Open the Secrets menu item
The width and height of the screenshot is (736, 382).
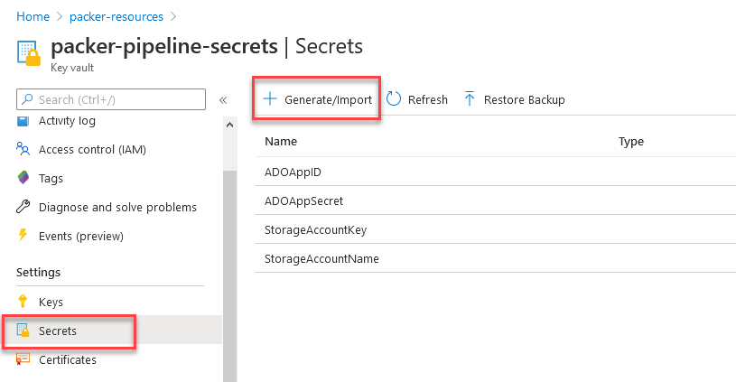pyautogui.click(x=58, y=331)
